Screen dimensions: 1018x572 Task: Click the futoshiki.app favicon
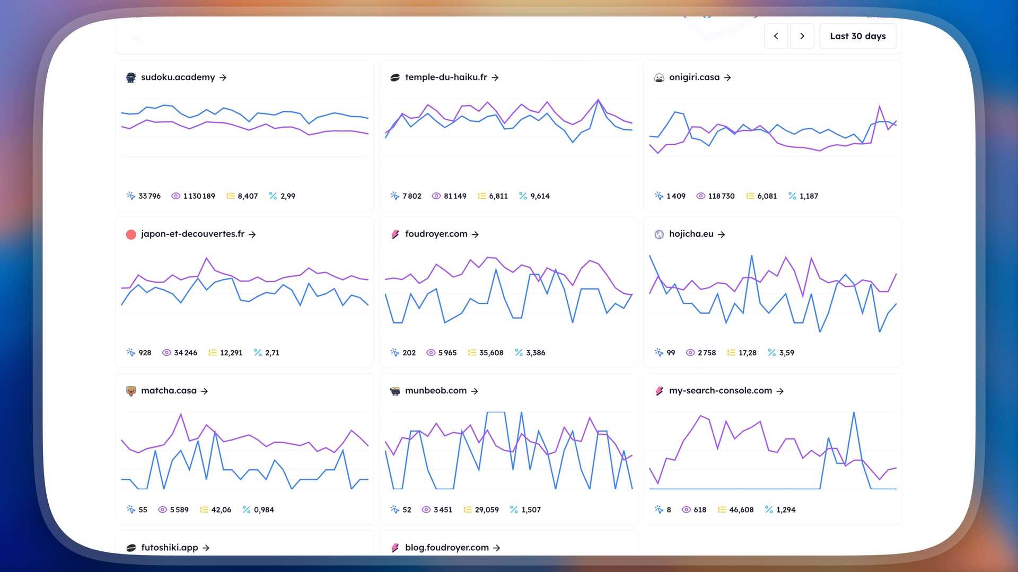click(131, 548)
